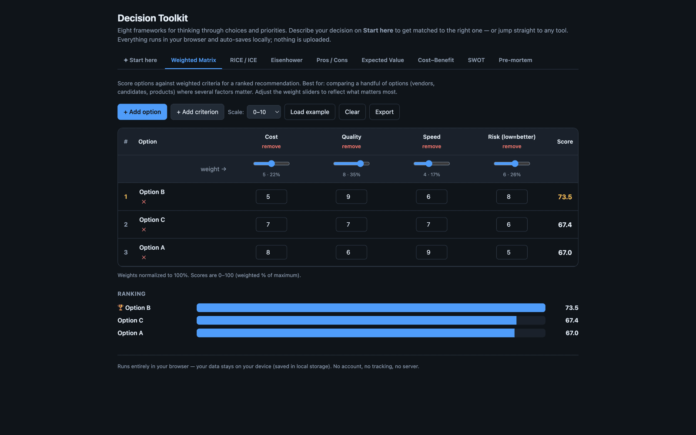
Task: Adjust the Speed weight slider
Action: 432,164
